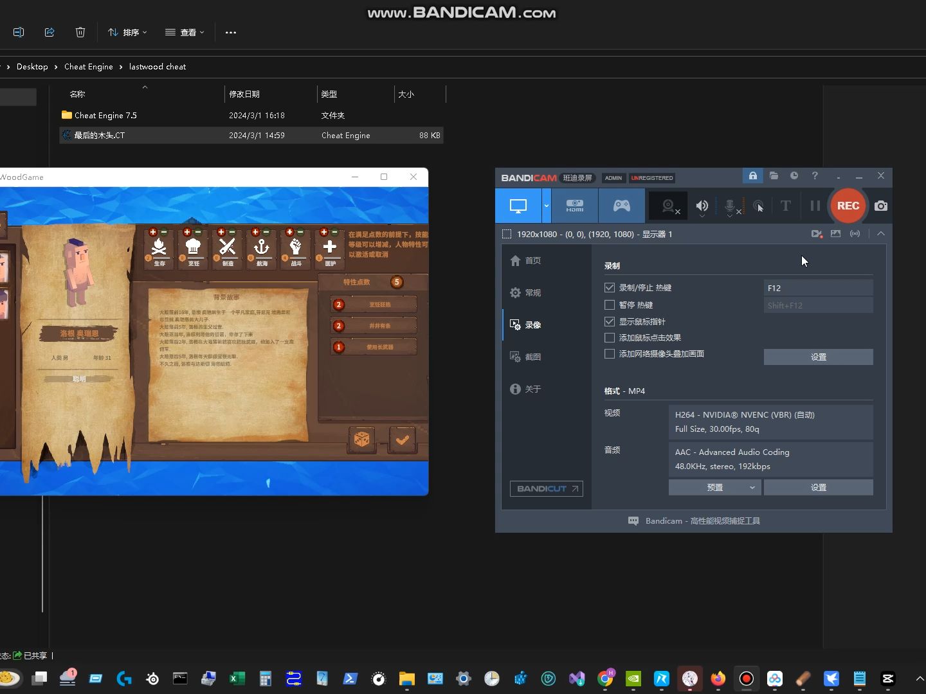Viewport: 926px width, 694px height.
Task: Click the Explorer share icon
Action: [x=50, y=32]
